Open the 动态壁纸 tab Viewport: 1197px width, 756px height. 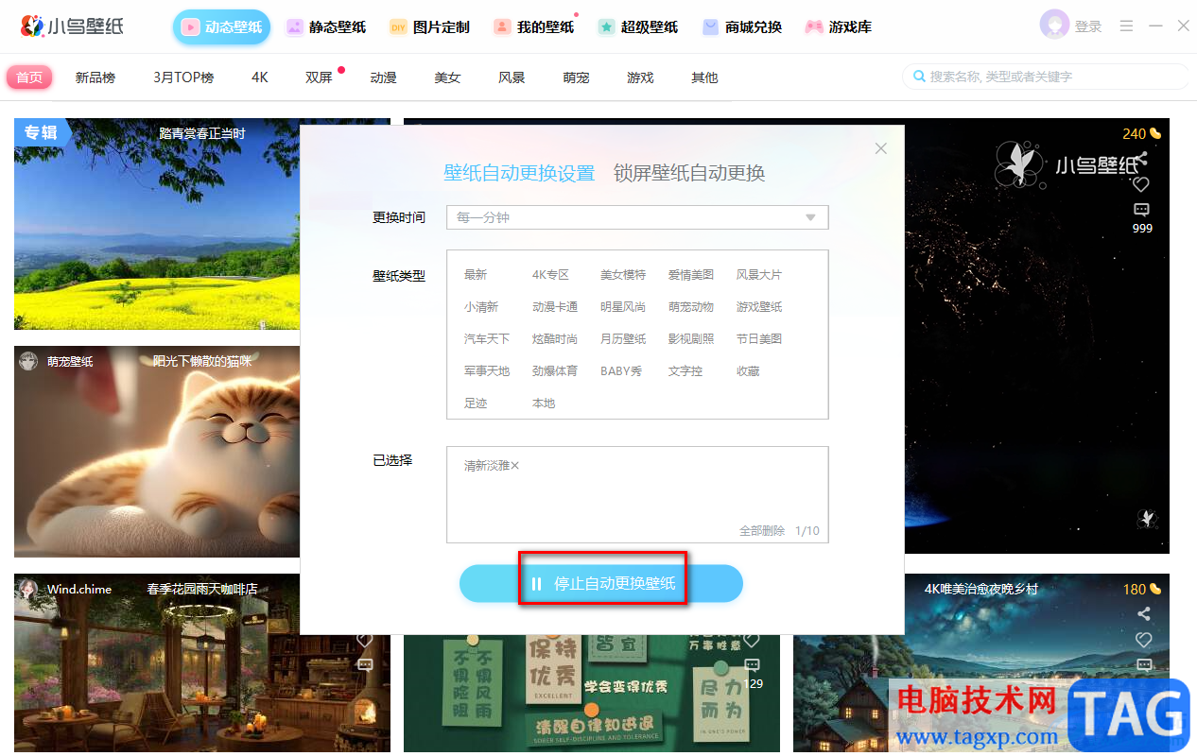221,27
